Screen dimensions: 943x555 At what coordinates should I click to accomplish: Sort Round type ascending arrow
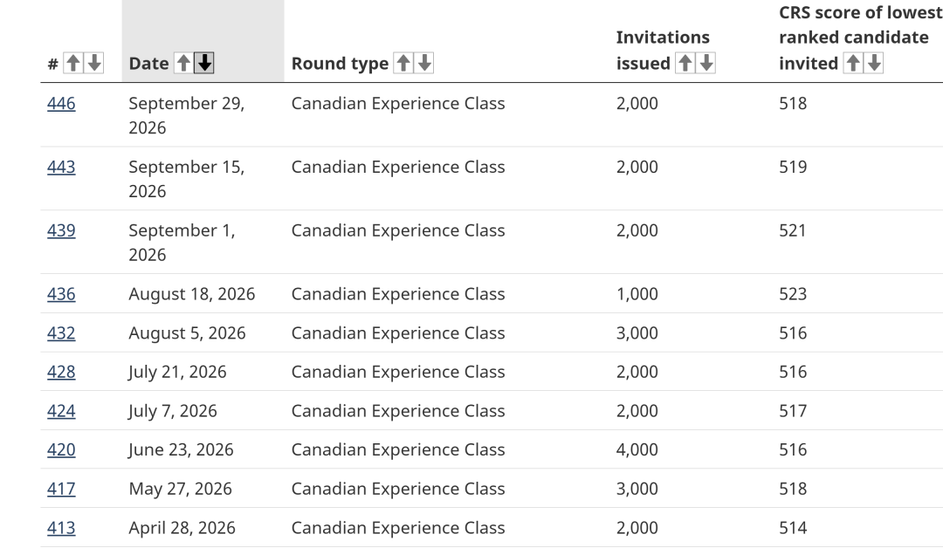tap(403, 63)
